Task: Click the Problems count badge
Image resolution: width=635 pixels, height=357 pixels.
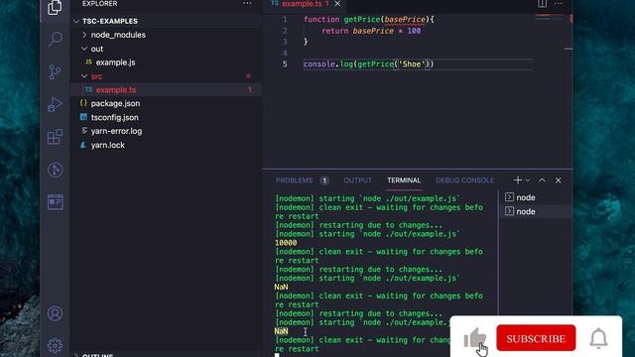Action: point(324,180)
